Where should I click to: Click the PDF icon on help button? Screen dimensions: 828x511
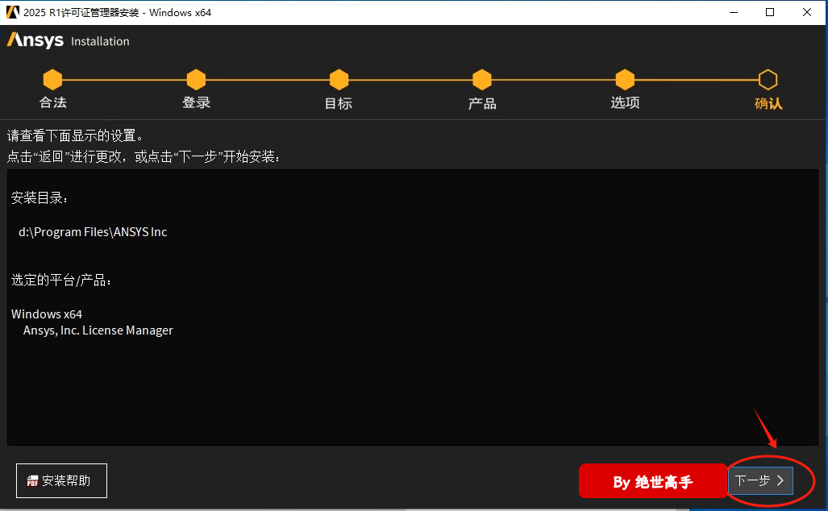click(33, 481)
